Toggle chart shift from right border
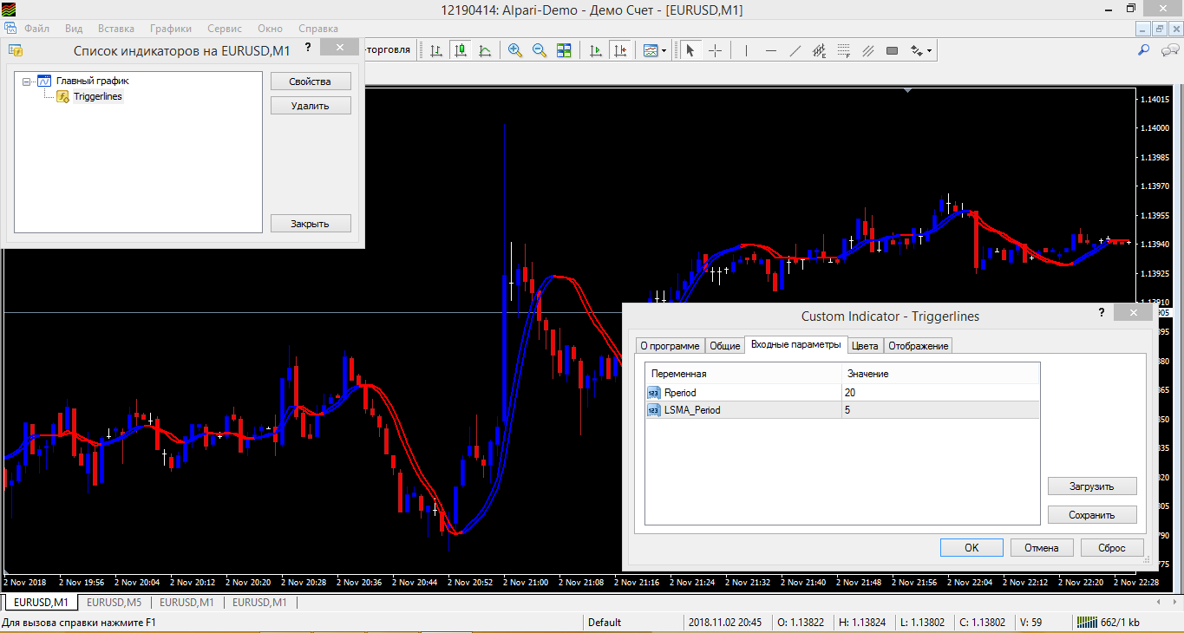This screenshot has width=1184, height=633. tap(619, 50)
